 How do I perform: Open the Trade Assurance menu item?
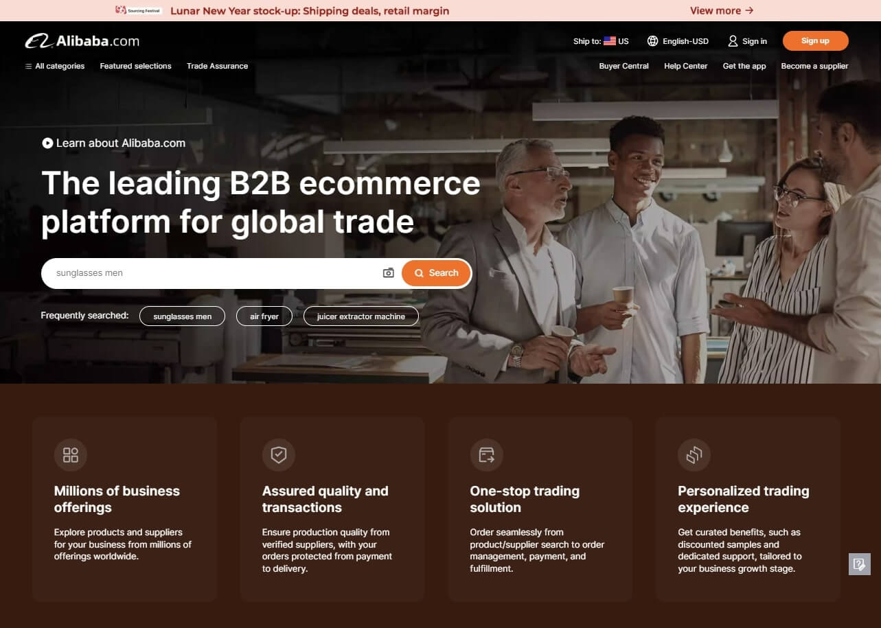[217, 67]
